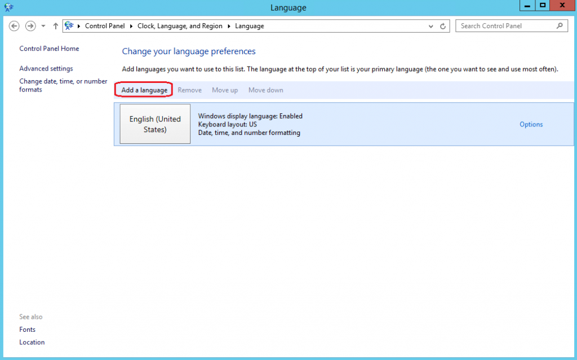Click Add a language
This screenshot has width=577, height=360.
pyautogui.click(x=144, y=90)
